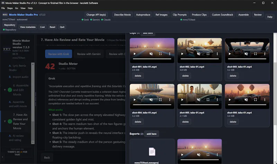Screen dimensions: 277x164
Task: Open more options for the shot-001_take-01.mp4 clip
Action: point(170,54)
